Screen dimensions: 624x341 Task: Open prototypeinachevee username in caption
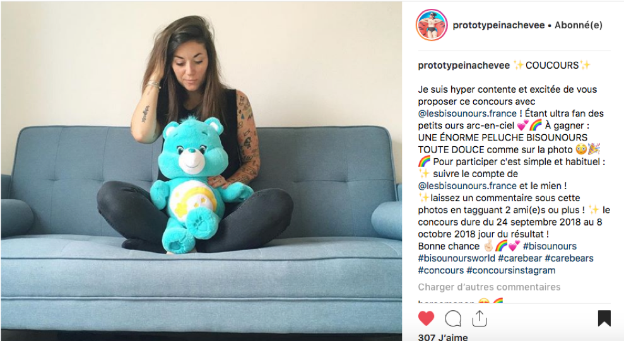(x=464, y=66)
